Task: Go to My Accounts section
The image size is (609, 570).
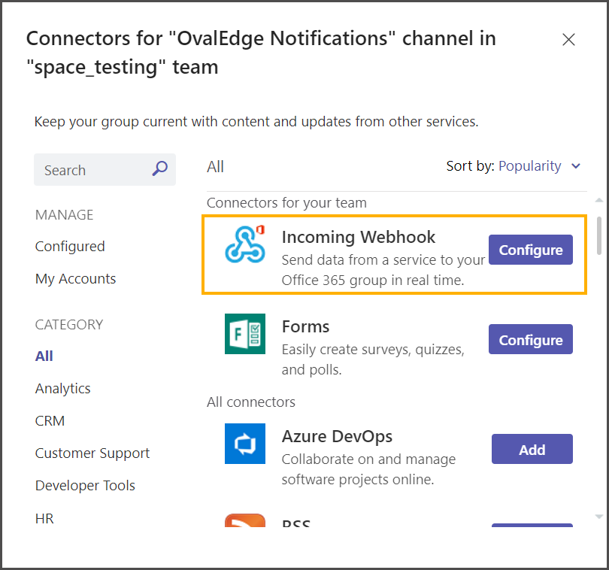Action: point(75,279)
